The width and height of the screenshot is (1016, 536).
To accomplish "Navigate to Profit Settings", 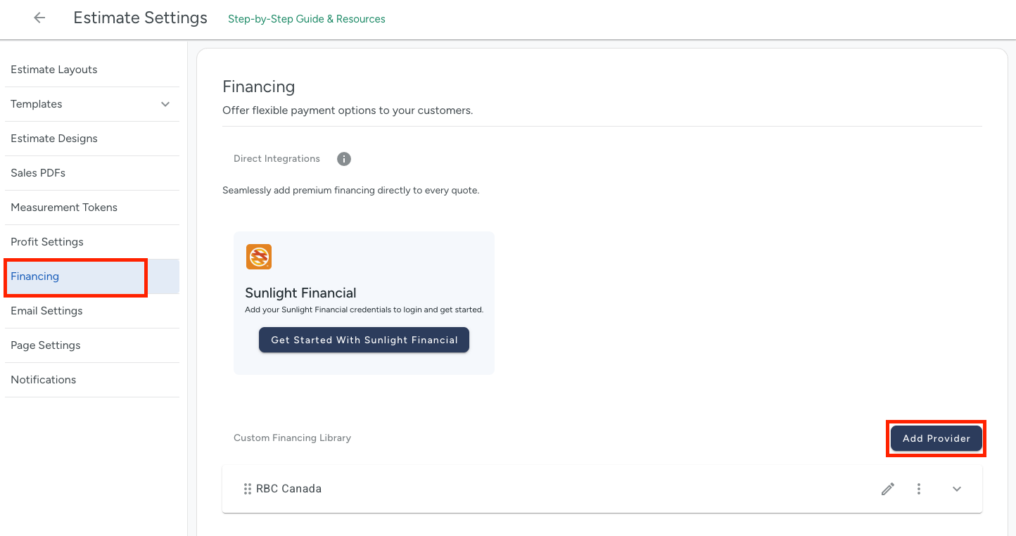I will [x=47, y=242].
